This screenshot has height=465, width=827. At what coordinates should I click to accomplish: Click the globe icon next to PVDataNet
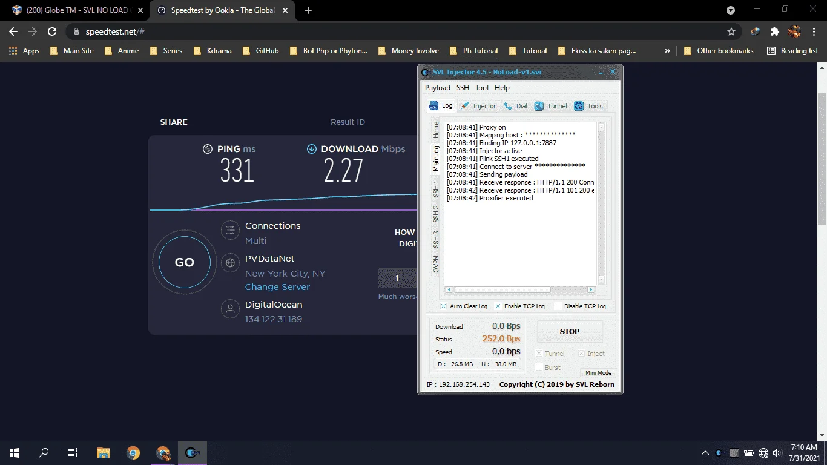230,263
